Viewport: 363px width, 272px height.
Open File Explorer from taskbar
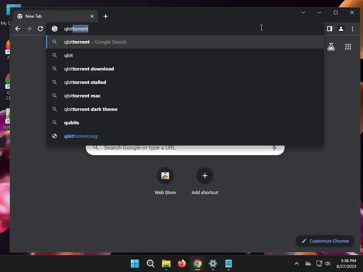point(166,263)
